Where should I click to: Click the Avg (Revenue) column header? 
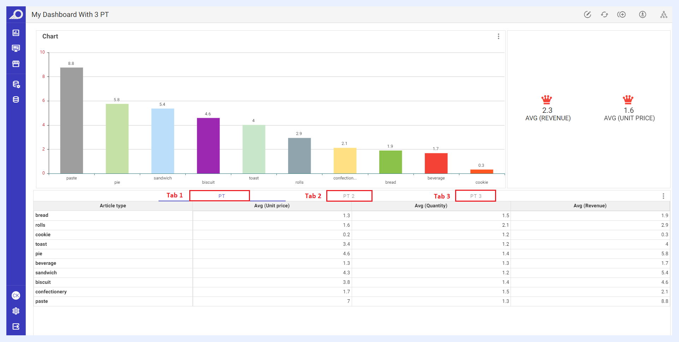point(590,206)
